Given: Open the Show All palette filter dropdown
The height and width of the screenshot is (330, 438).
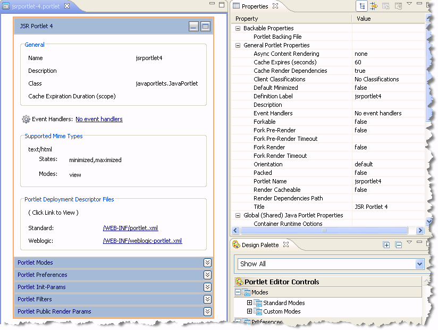Looking at the screenshot, I should click(419, 264).
